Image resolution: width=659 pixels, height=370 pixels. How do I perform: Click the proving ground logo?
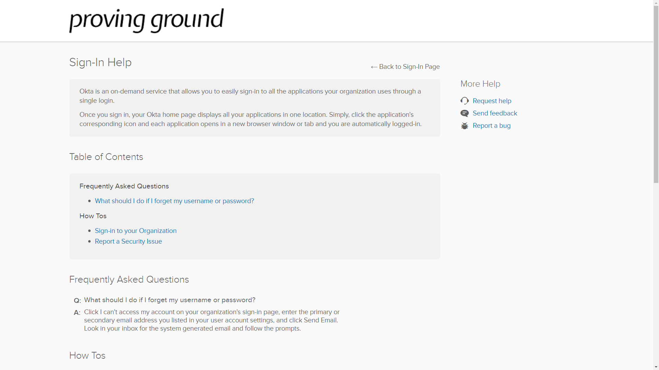(147, 21)
